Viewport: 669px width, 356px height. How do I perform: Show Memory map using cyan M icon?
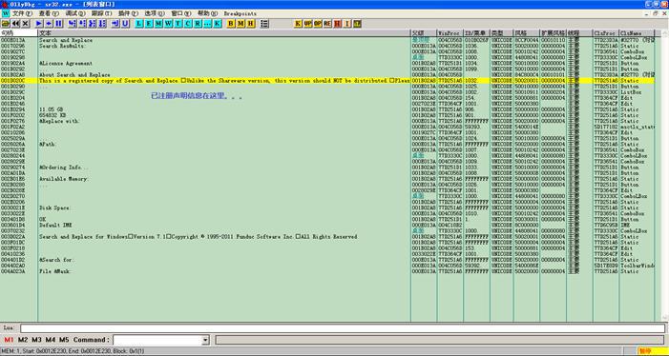[x=158, y=24]
